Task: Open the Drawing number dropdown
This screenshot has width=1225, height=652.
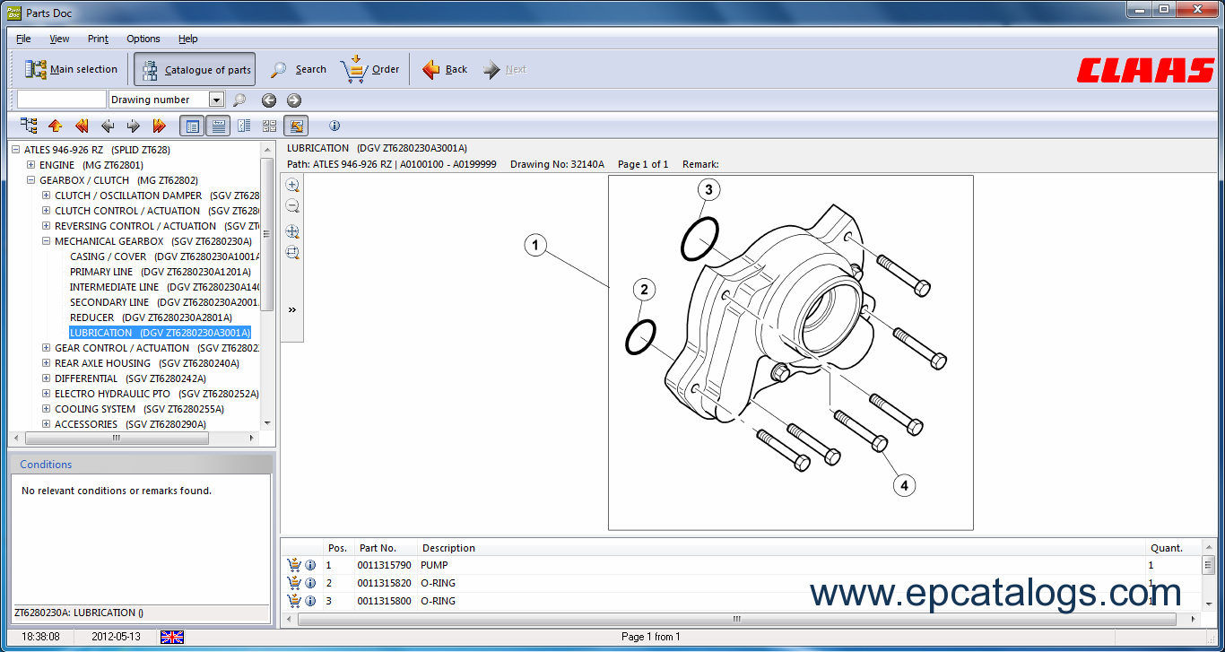Action: (x=216, y=100)
